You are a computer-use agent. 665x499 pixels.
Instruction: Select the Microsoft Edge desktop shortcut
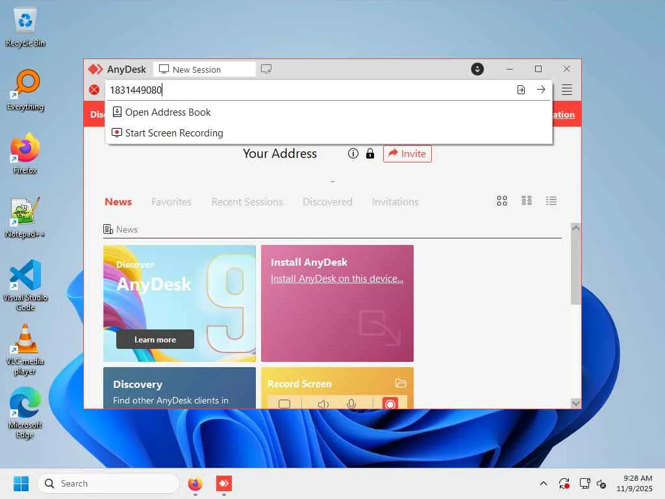pos(25,413)
